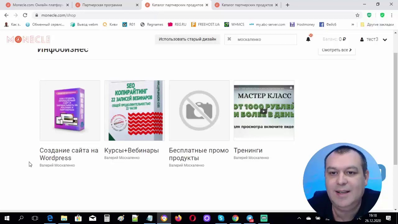This screenshot has width=398, height=224.
Task: Show hidden bookmarks with the chevron
Action: point(353,24)
